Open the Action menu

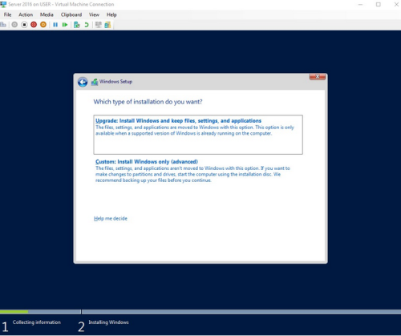click(26, 14)
